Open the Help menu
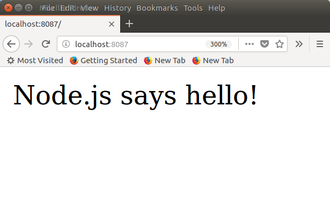330x197 pixels. [217, 8]
